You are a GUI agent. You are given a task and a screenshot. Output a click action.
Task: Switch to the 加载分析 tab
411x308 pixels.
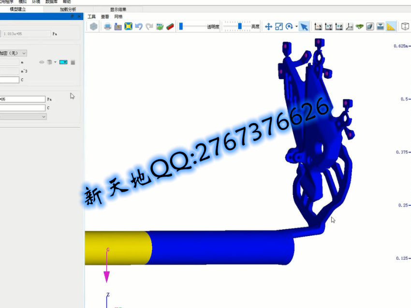click(68, 9)
